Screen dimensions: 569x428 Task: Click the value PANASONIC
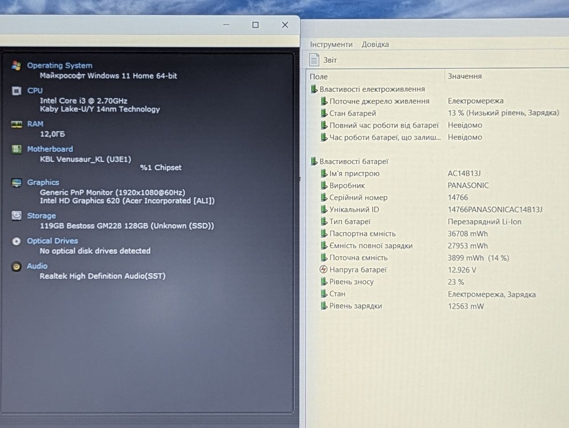click(468, 185)
